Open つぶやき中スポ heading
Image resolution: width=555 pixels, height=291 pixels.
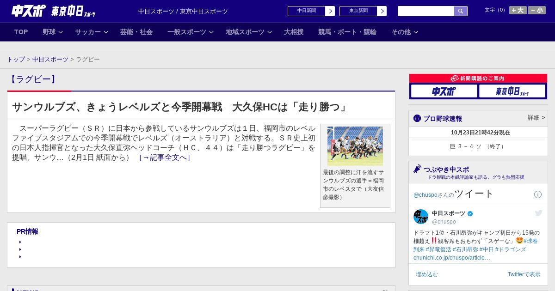tap(446, 170)
